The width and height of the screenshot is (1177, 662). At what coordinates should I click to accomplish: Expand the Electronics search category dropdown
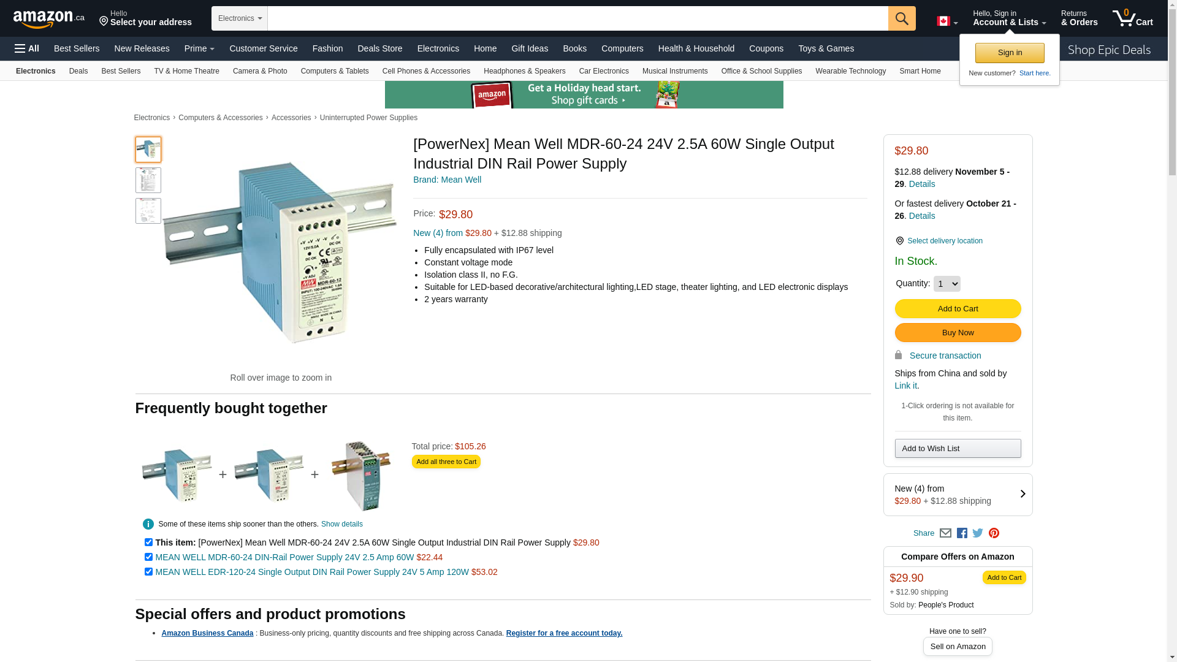(x=240, y=18)
